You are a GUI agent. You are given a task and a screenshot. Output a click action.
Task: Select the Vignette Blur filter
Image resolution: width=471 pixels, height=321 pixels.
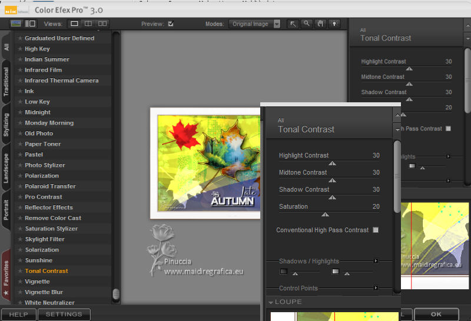(63, 292)
